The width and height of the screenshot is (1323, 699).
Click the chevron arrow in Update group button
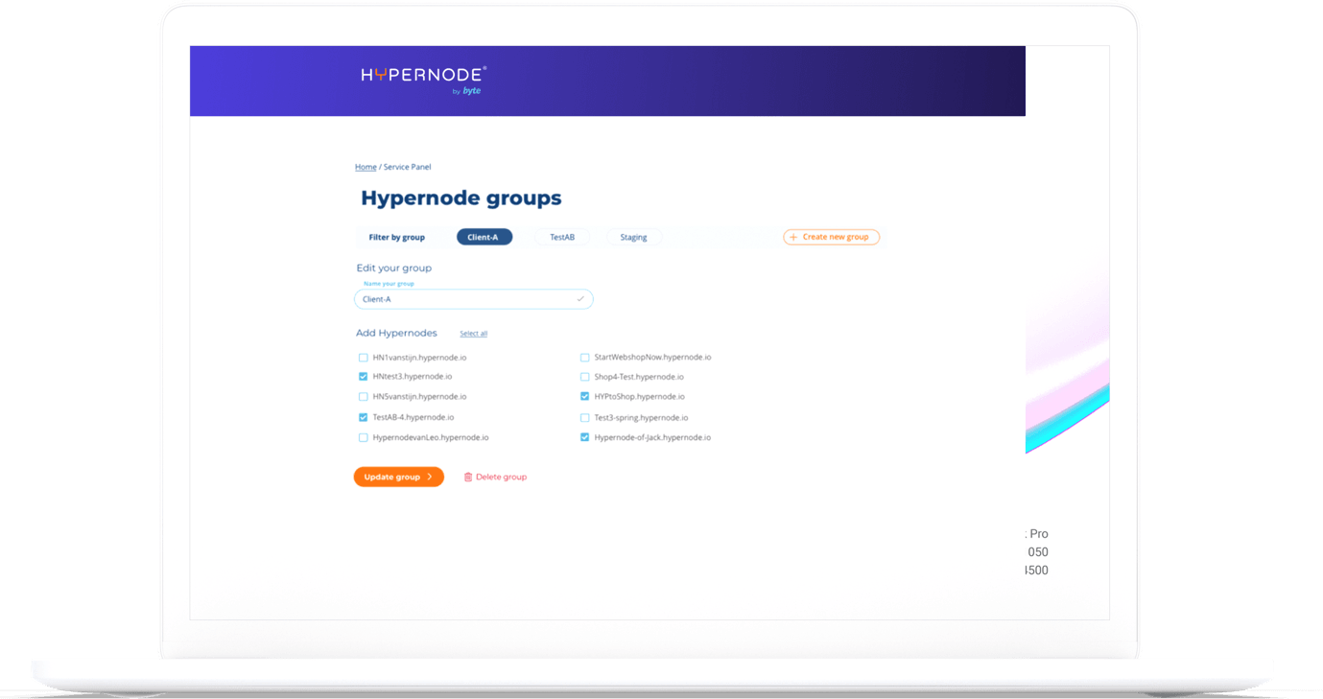[429, 477]
